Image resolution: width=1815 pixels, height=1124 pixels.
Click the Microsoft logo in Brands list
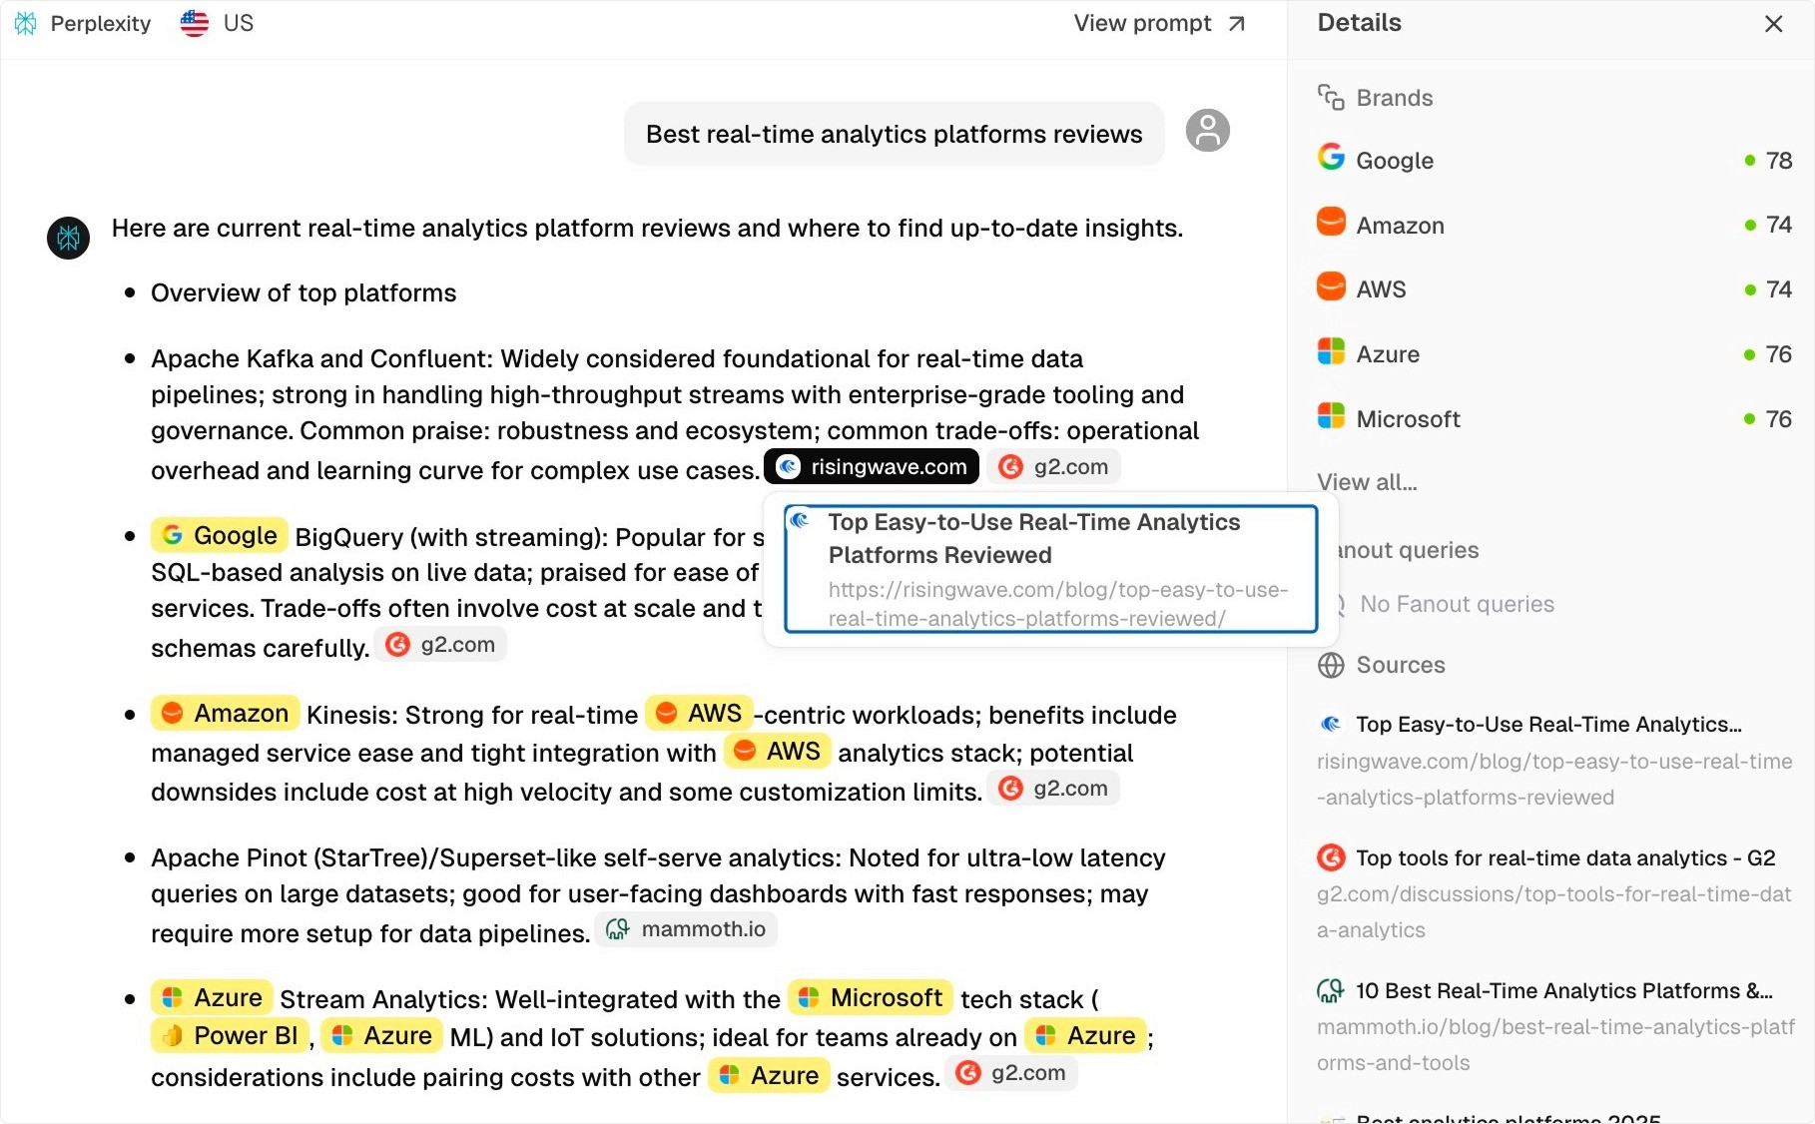click(1331, 415)
